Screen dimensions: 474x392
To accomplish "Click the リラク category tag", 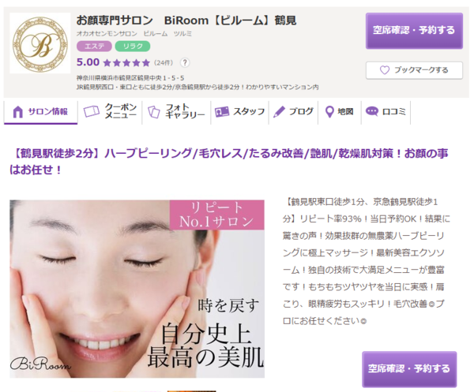I will point(133,47).
